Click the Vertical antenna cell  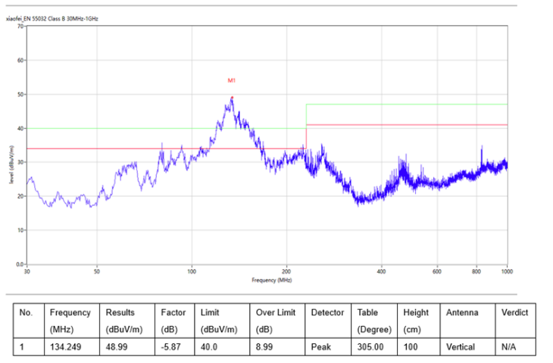pos(461,347)
